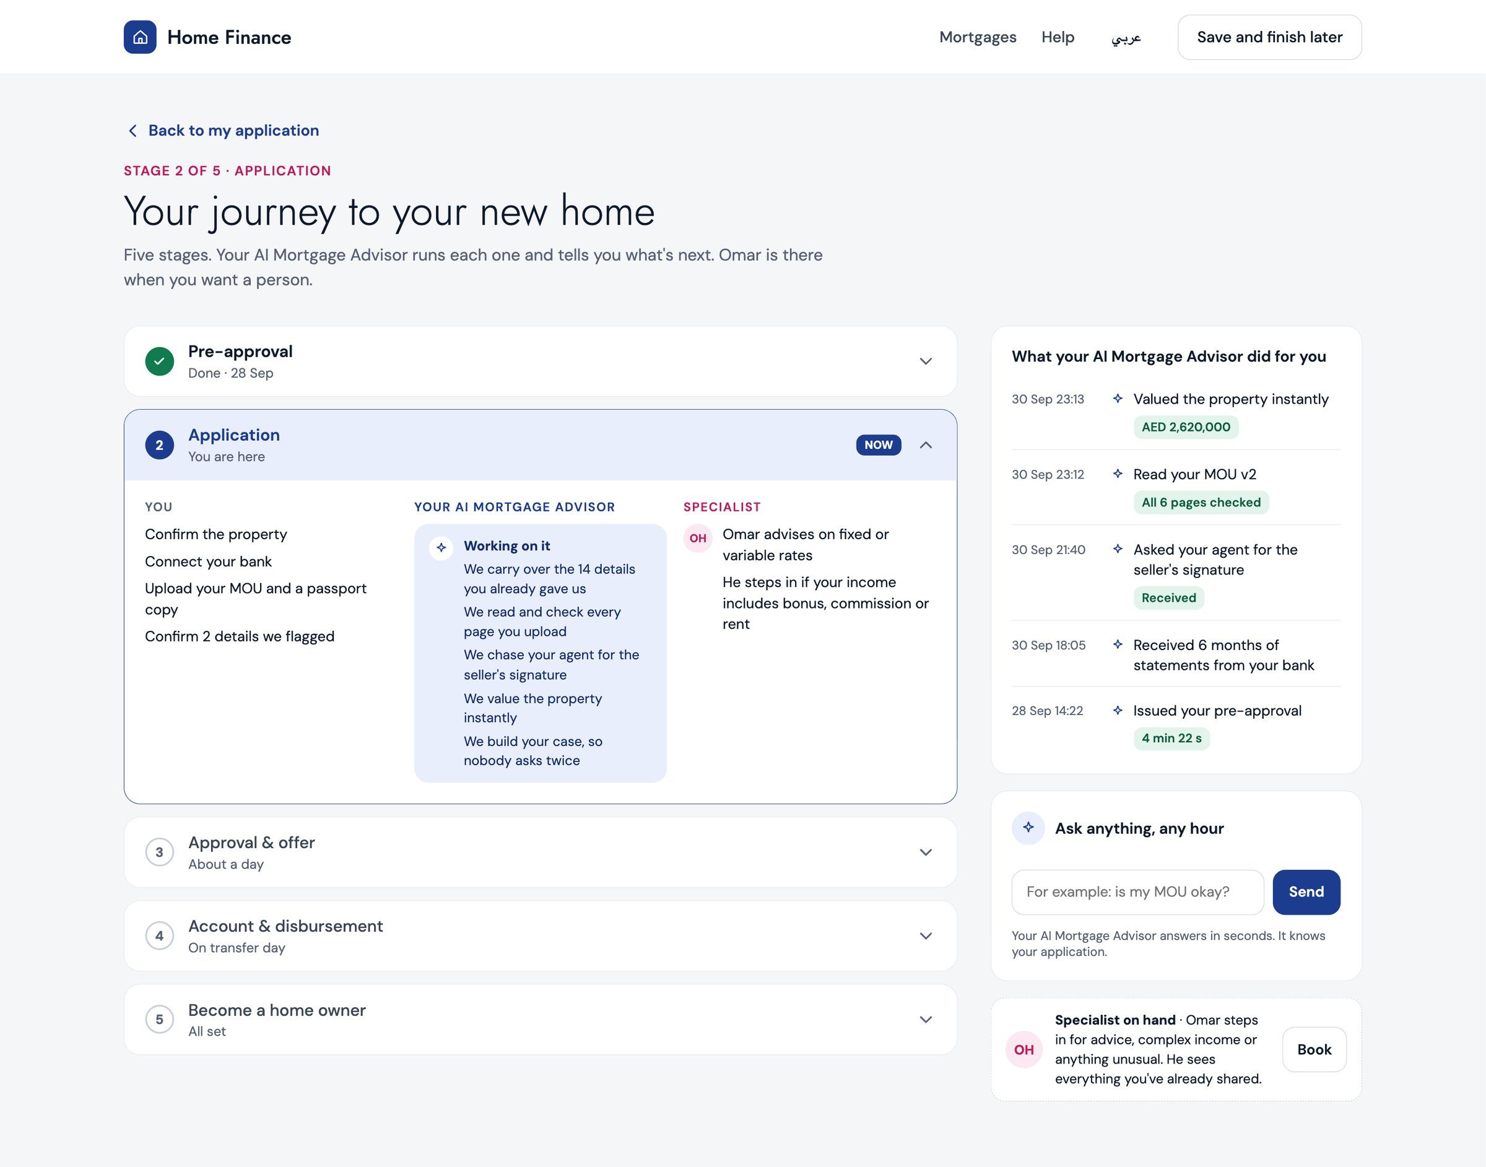This screenshot has height=1167, width=1486.
Task: Click sparkle icon next to 'Read your MOU v2'
Action: [1118, 474]
